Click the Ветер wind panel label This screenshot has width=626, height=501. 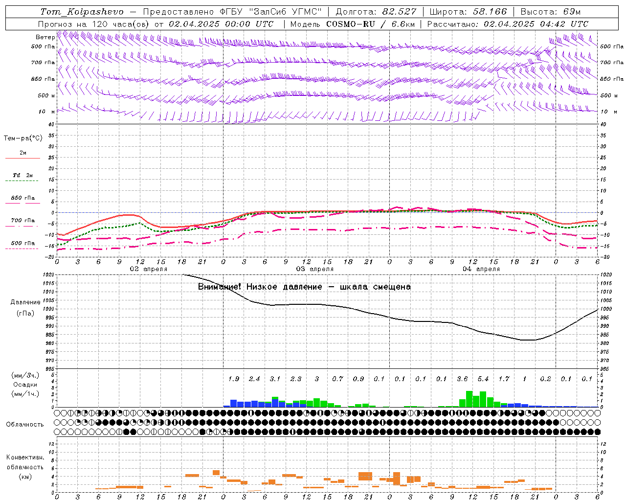click(x=45, y=37)
